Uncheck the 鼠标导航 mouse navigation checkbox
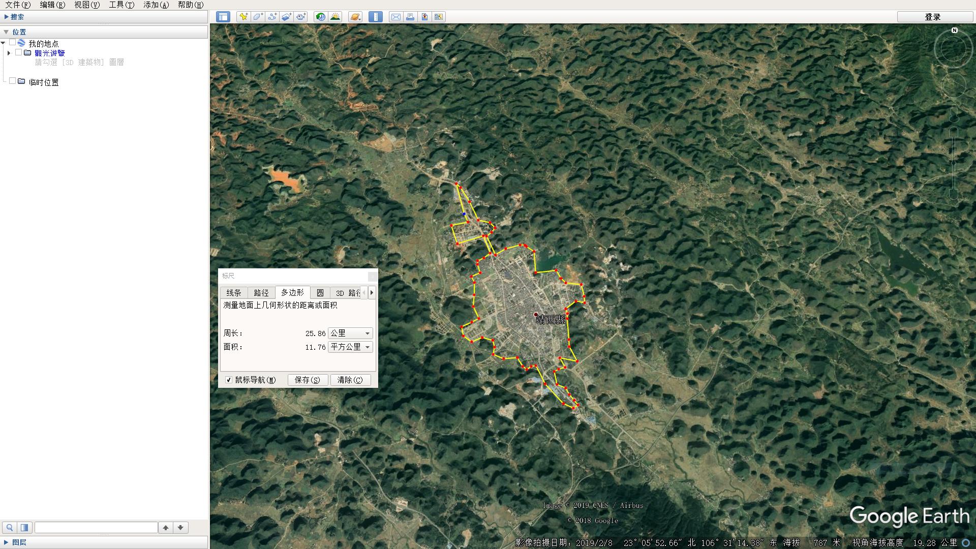The height and width of the screenshot is (549, 976). pyautogui.click(x=229, y=380)
